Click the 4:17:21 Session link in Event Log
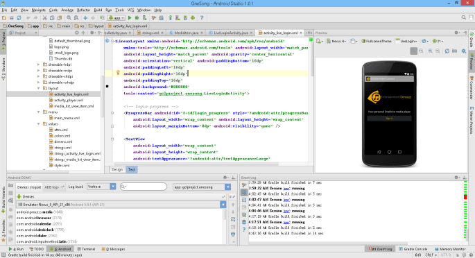Viewport: 475px width, 258px height. click(286, 222)
